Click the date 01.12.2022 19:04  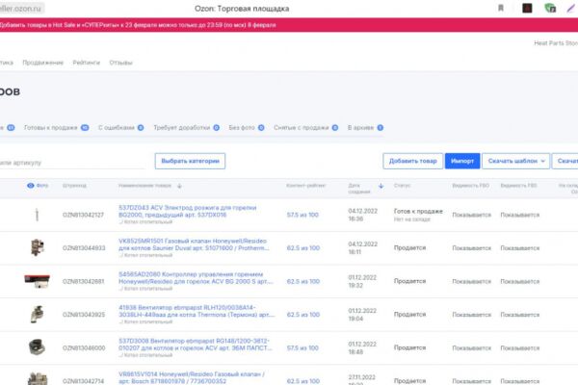tap(363, 315)
